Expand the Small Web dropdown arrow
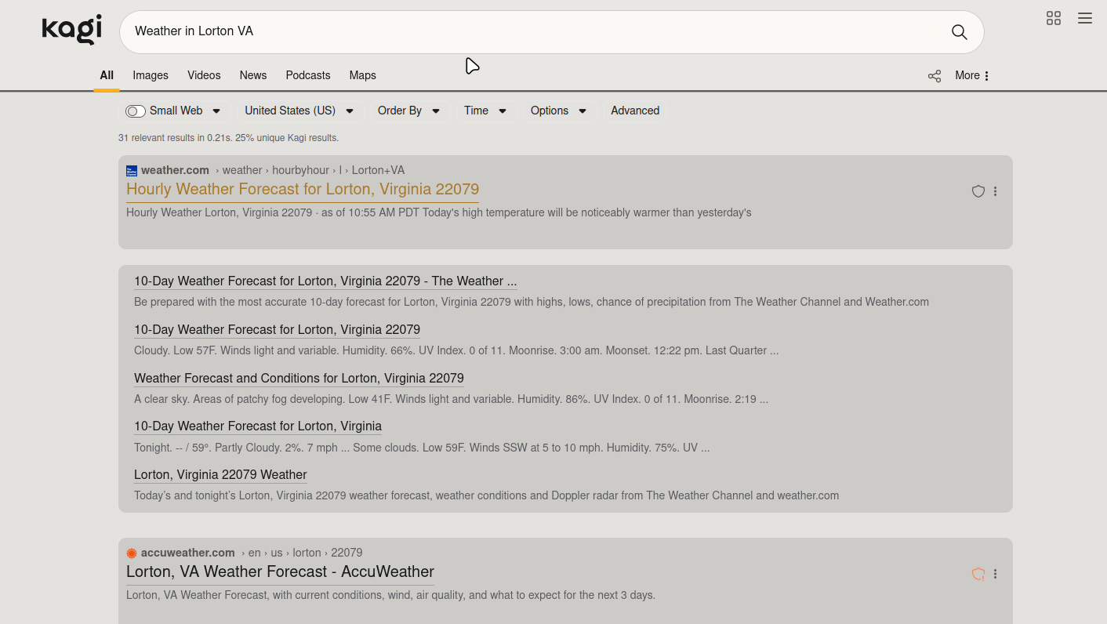Screen dimensions: 1107x624 217,111
